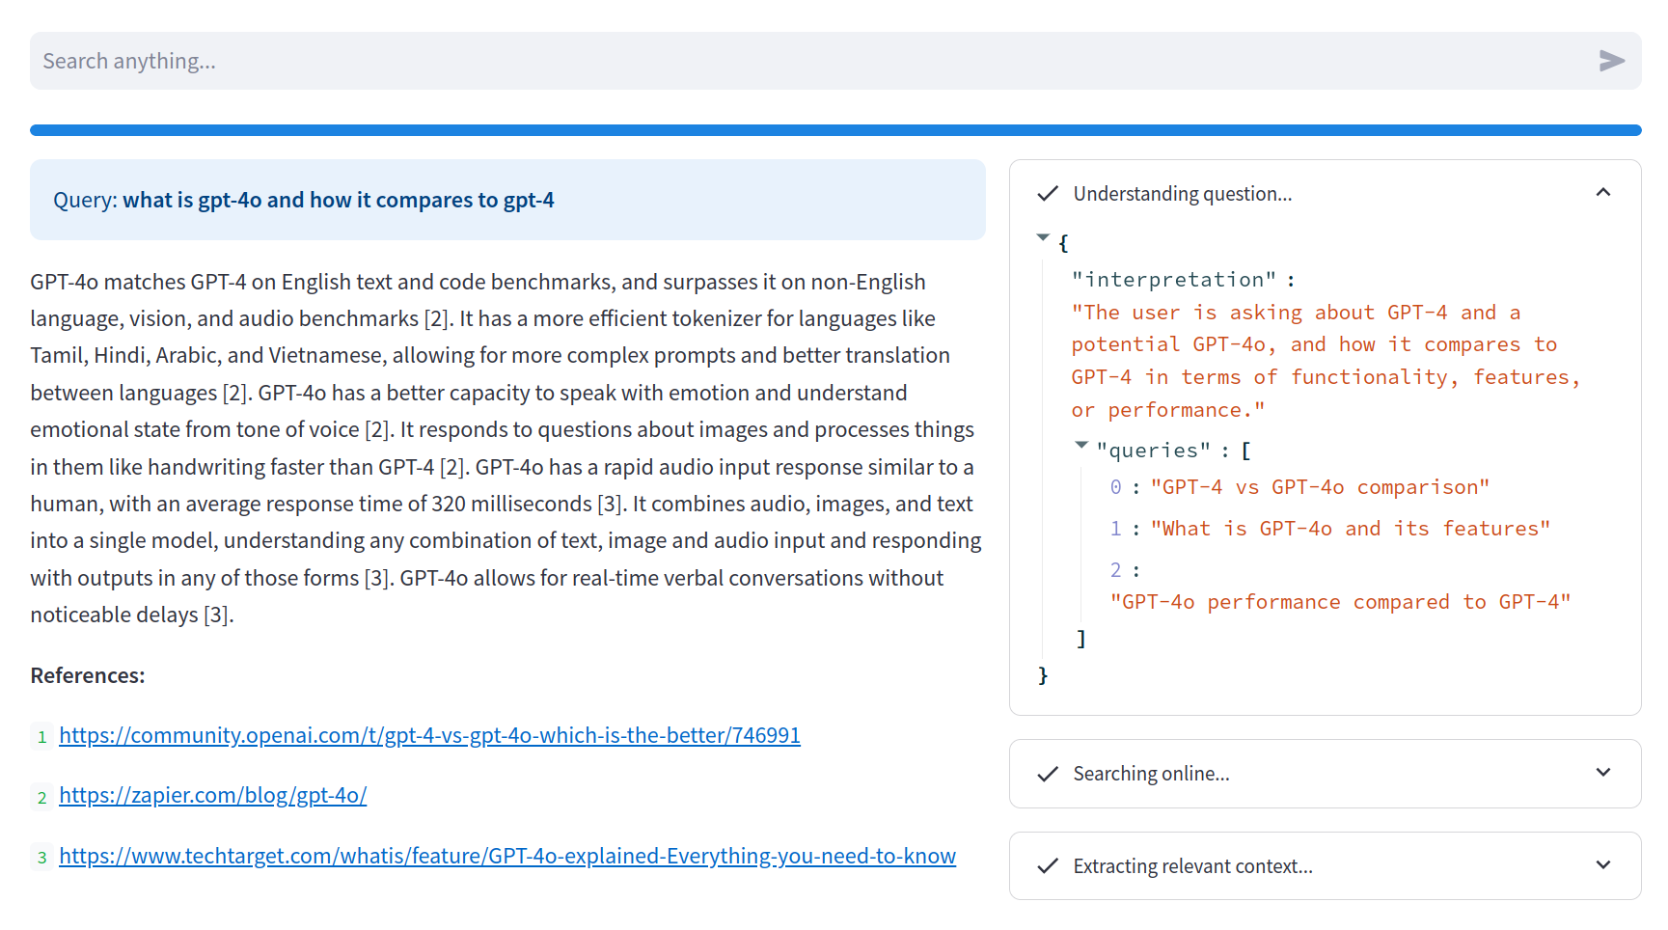Click the "interpretation" JSON key
The height and width of the screenshot is (930, 1668).
pyautogui.click(x=1173, y=280)
